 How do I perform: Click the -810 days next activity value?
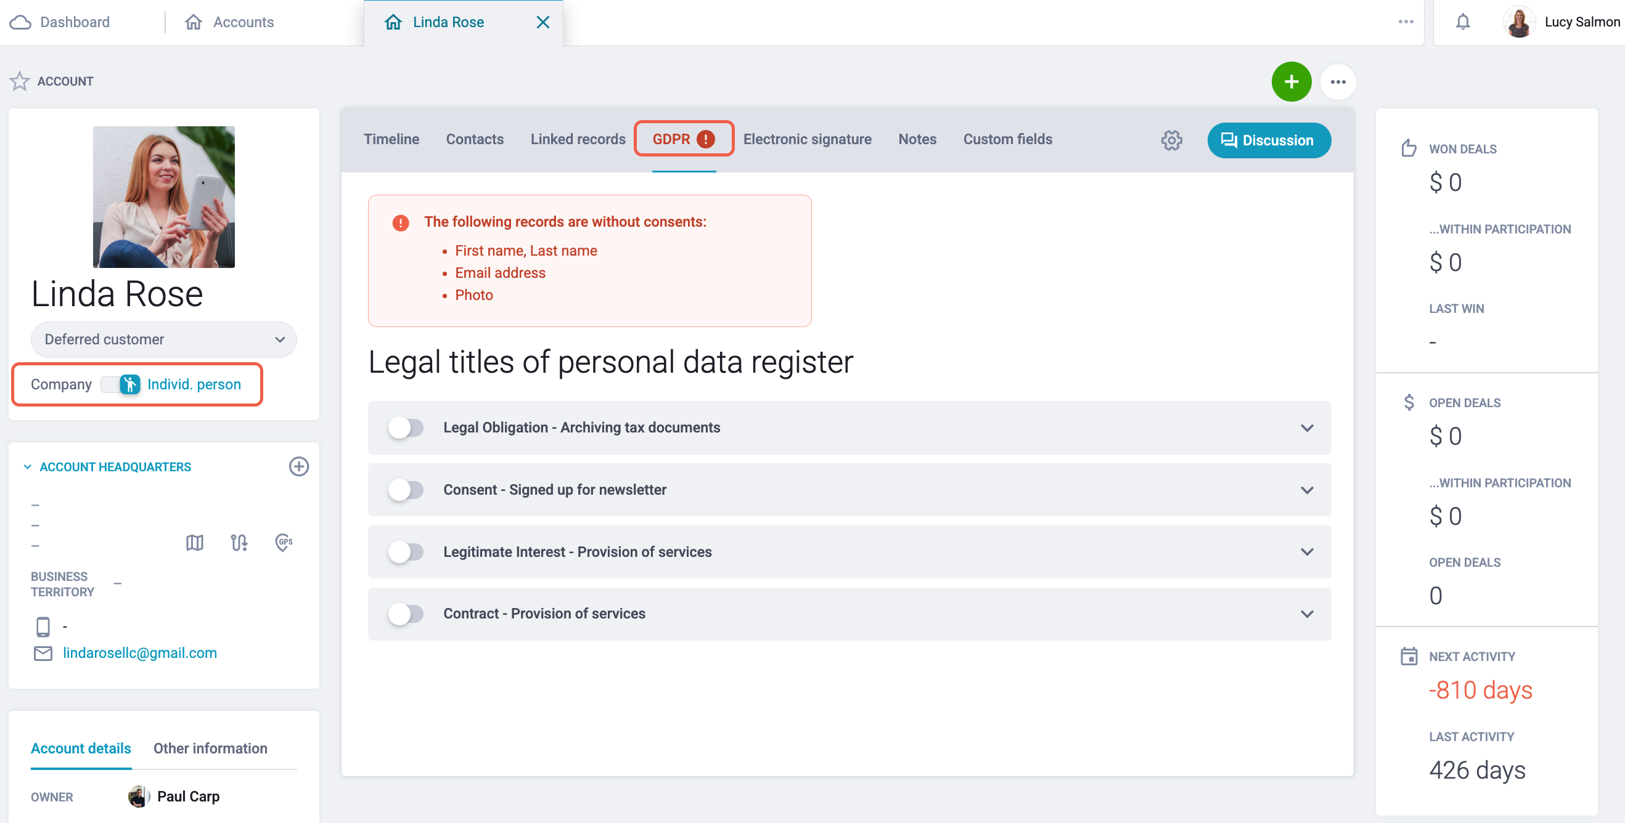1480,690
